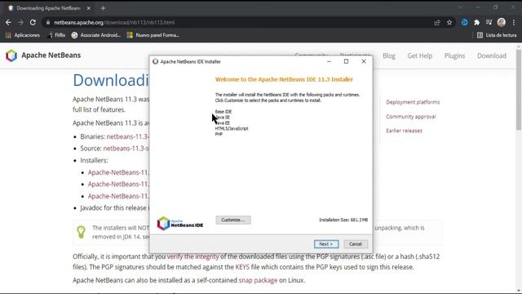Click Next in the installer

pyautogui.click(x=326, y=244)
